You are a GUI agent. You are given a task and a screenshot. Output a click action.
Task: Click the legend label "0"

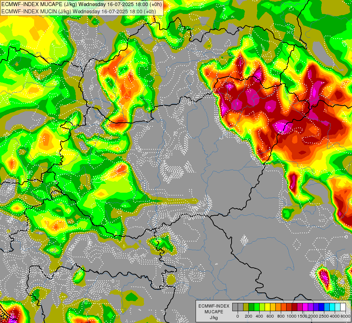coord(238,316)
